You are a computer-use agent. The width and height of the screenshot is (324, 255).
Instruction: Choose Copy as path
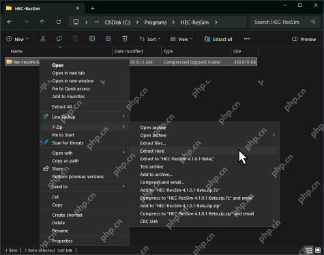coord(65,161)
